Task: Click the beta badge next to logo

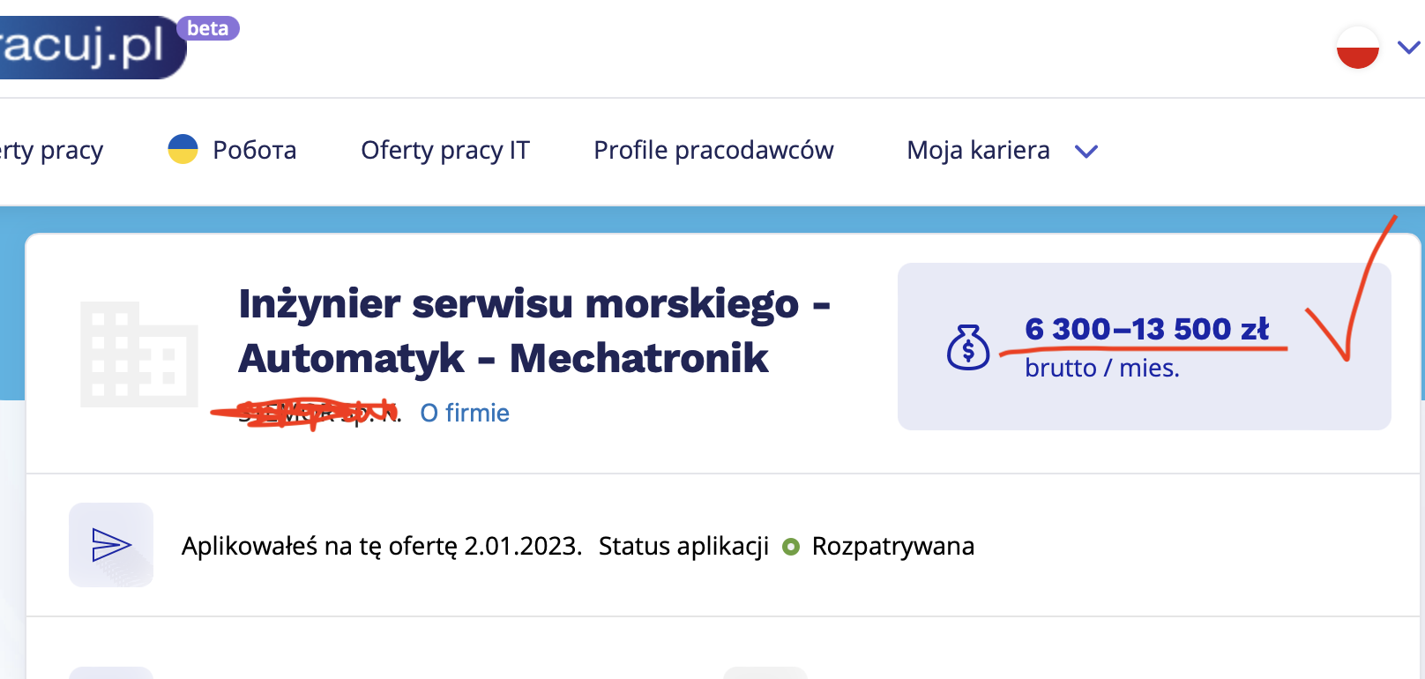Action: point(208,28)
